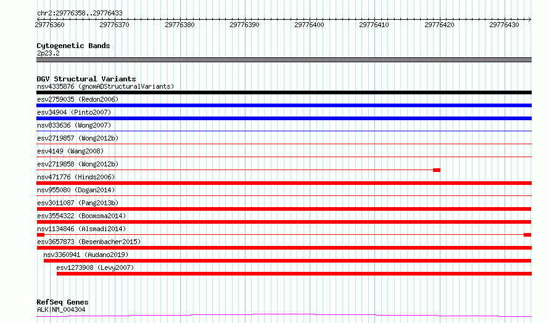The image size is (549, 323).
Task: Open variant nsv4335876 (gnomADStructuralVariants) label
Action: coord(105,86)
